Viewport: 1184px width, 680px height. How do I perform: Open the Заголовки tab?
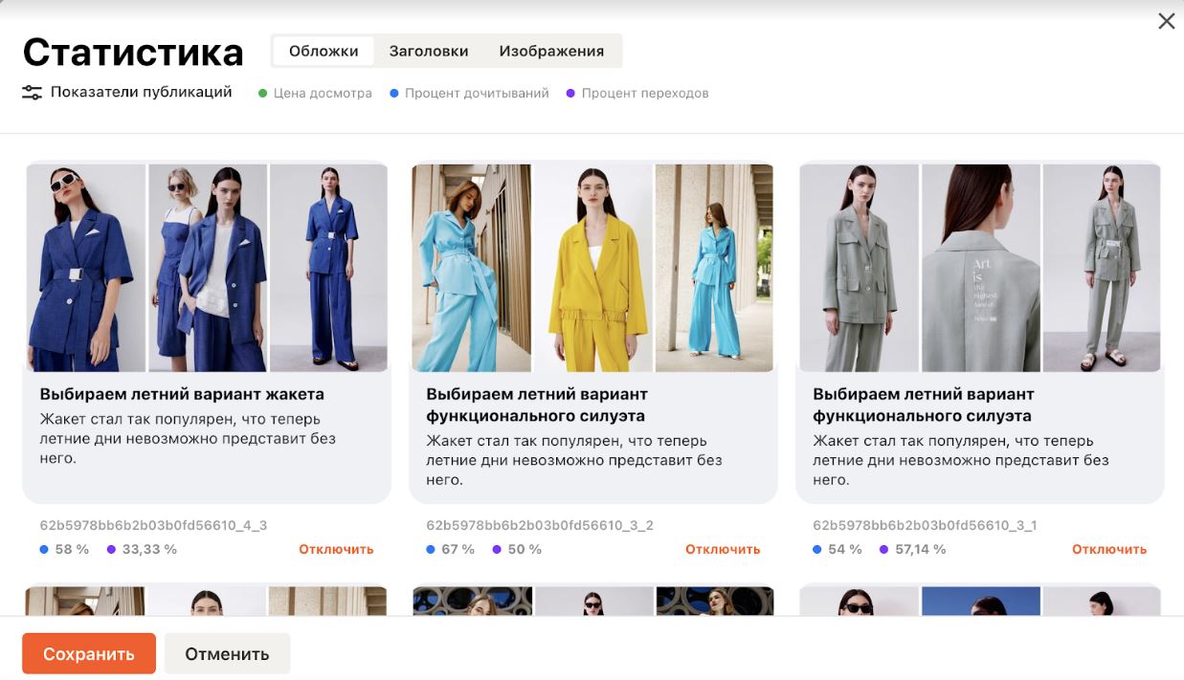[x=428, y=52]
